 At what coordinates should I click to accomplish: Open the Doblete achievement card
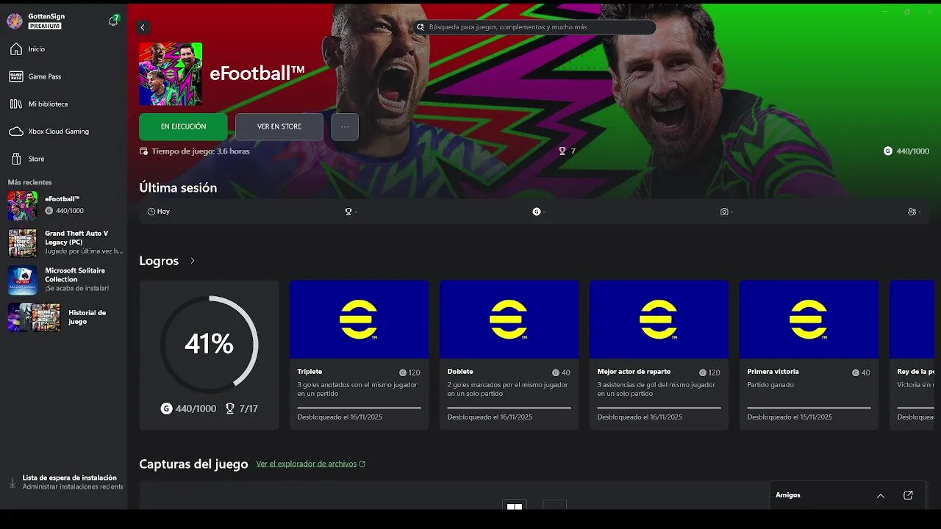pyautogui.click(x=509, y=355)
